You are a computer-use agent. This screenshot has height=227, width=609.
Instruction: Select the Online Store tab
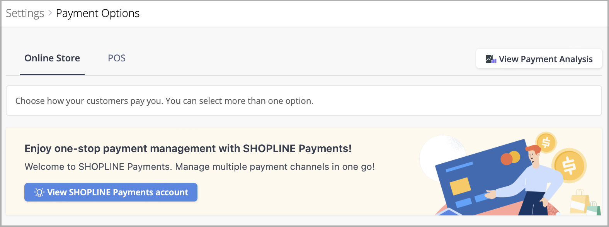point(52,58)
